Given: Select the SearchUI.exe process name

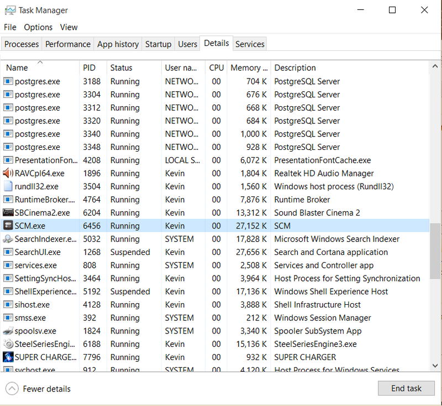Looking at the screenshot, I should click(x=38, y=252).
